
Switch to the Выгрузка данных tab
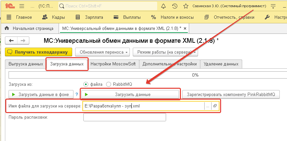26,64
